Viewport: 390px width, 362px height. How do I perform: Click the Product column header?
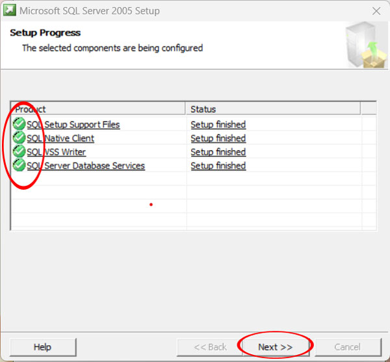click(x=99, y=109)
